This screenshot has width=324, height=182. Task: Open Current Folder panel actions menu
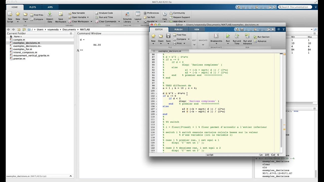coord(71,33)
